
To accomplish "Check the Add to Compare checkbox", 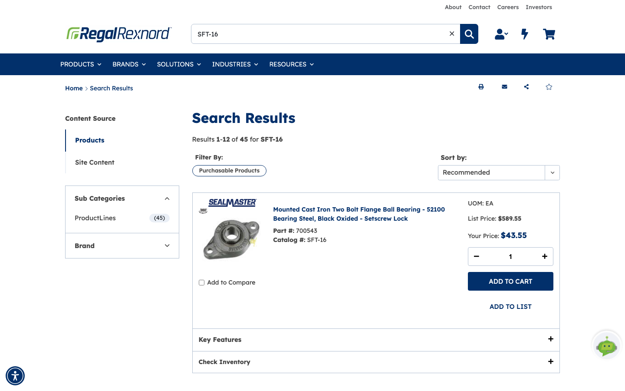I will tap(201, 282).
